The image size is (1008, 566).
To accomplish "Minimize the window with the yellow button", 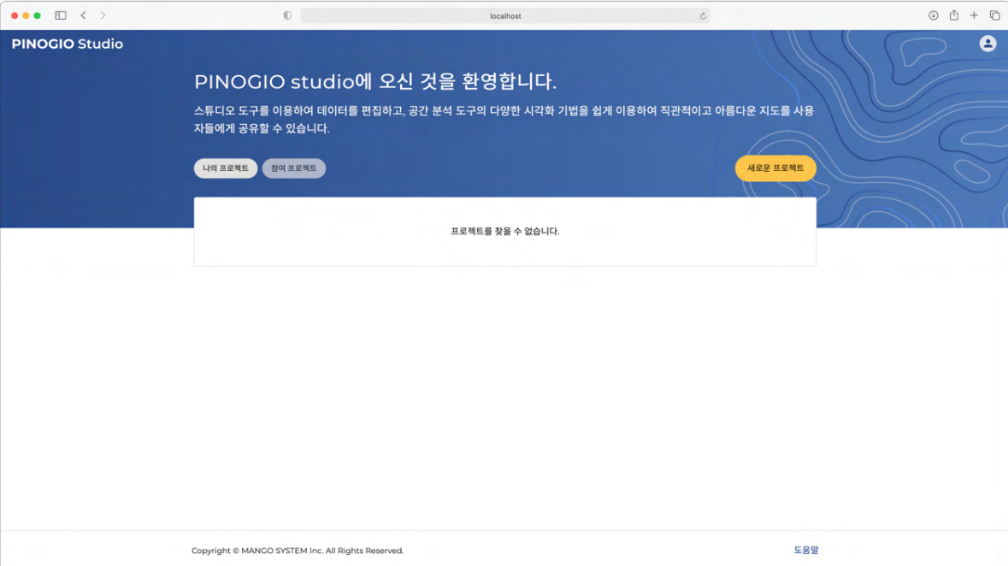I will tap(26, 15).
